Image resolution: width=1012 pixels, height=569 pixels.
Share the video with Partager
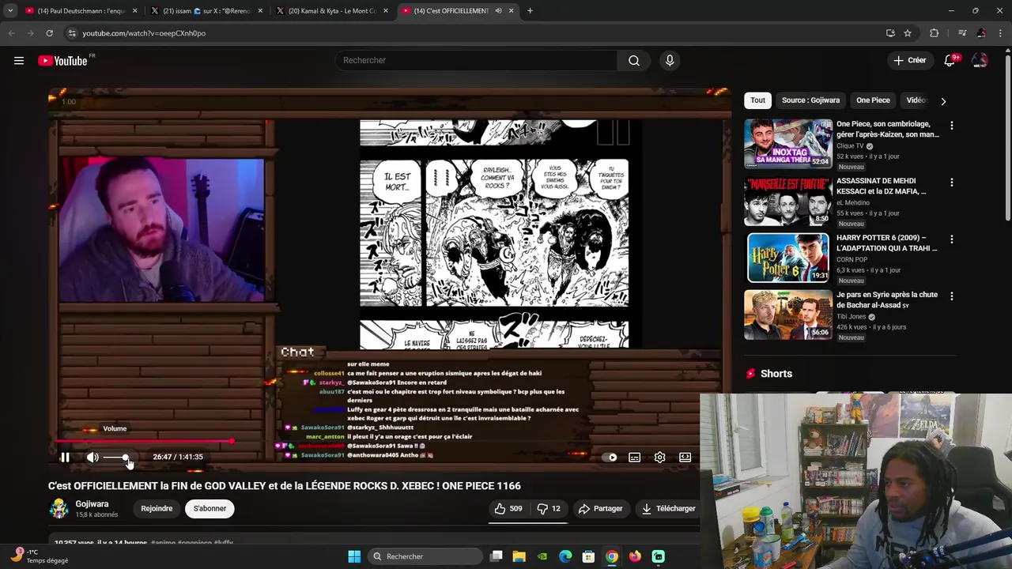coord(600,509)
